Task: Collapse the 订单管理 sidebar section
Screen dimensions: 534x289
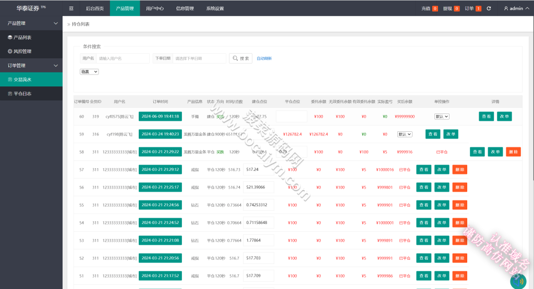Action: point(31,65)
